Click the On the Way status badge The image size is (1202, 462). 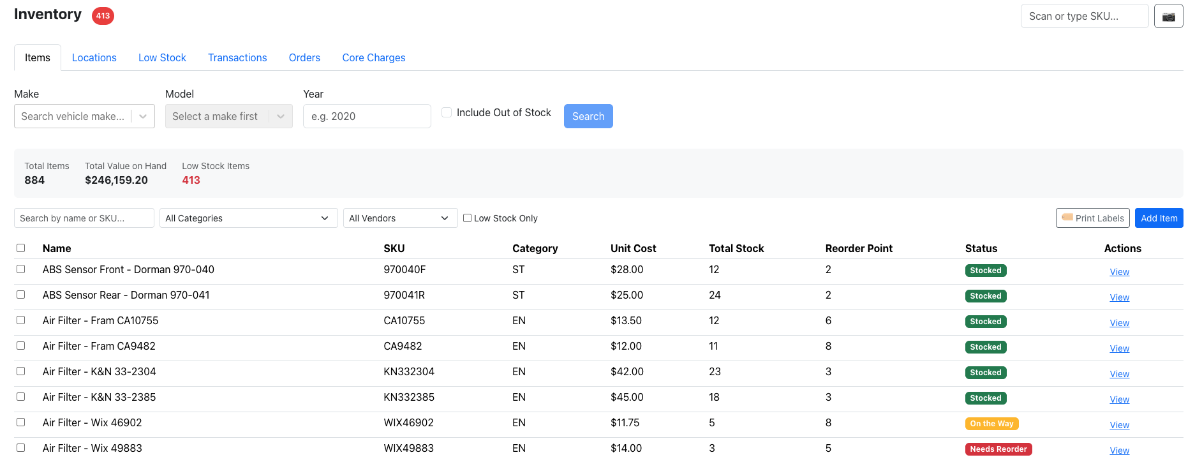click(x=991, y=424)
